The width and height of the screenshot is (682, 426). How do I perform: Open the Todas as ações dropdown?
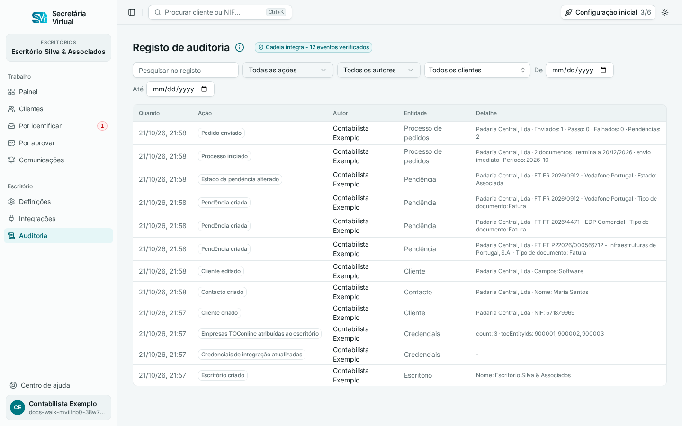pyautogui.click(x=288, y=70)
